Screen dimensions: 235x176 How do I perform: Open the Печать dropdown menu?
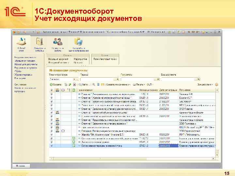(x=139, y=84)
